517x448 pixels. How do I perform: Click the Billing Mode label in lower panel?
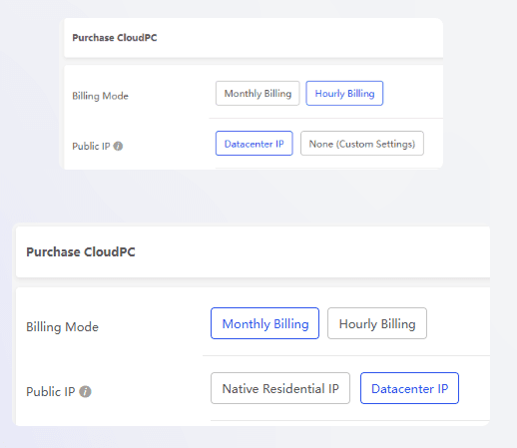(62, 327)
